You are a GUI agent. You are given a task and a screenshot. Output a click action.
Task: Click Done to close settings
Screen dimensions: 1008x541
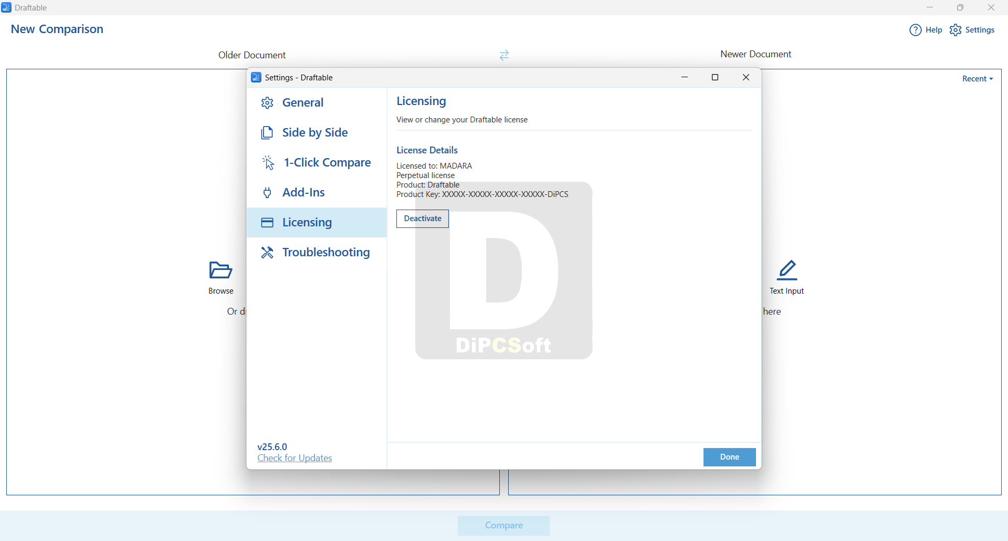coord(730,457)
